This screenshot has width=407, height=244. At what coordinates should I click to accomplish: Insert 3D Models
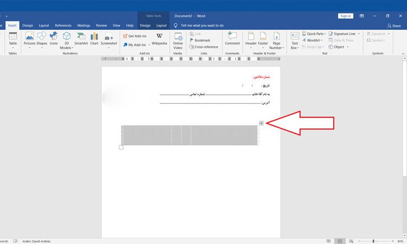66,41
